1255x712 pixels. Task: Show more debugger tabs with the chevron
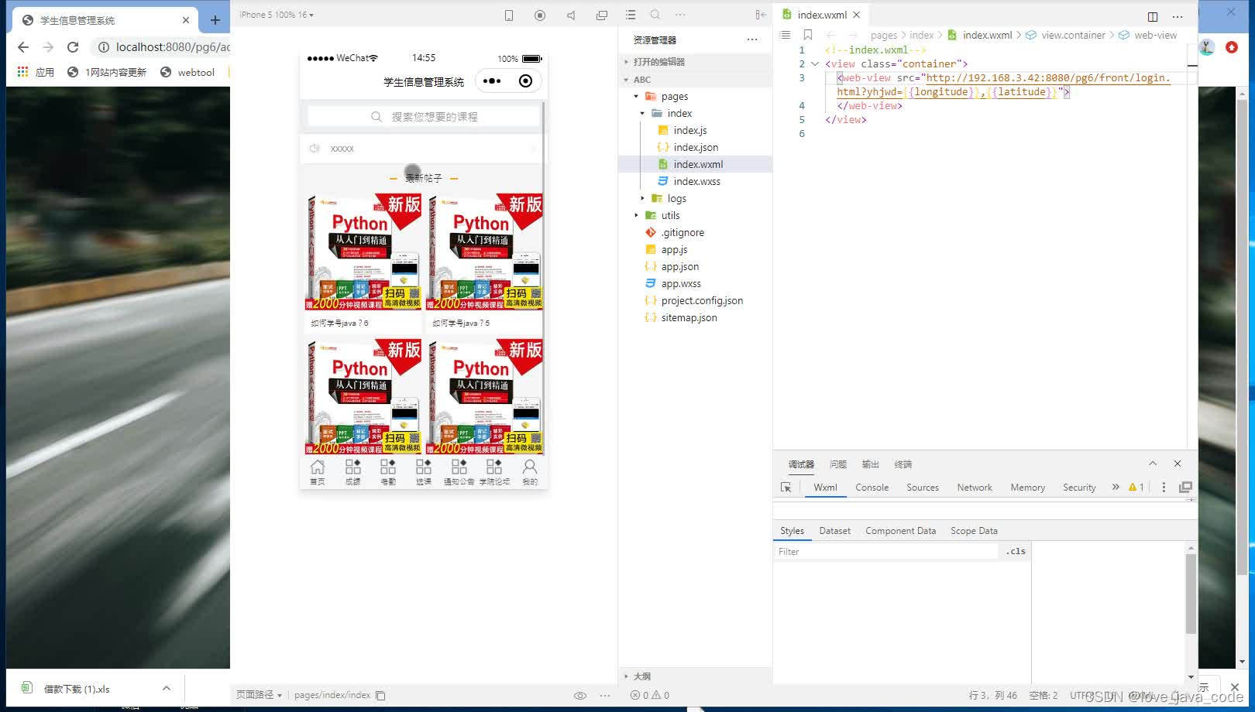point(1116,488)
